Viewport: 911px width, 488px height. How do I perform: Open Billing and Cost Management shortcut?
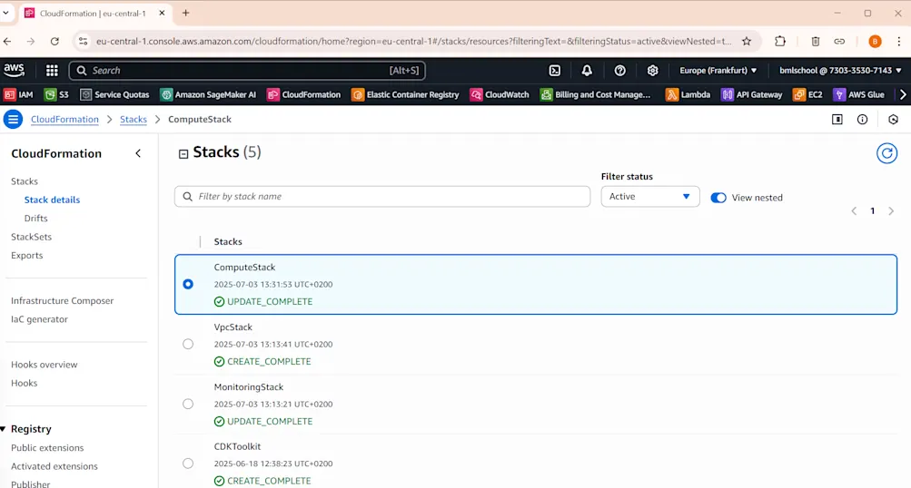[x=596, y=94]
